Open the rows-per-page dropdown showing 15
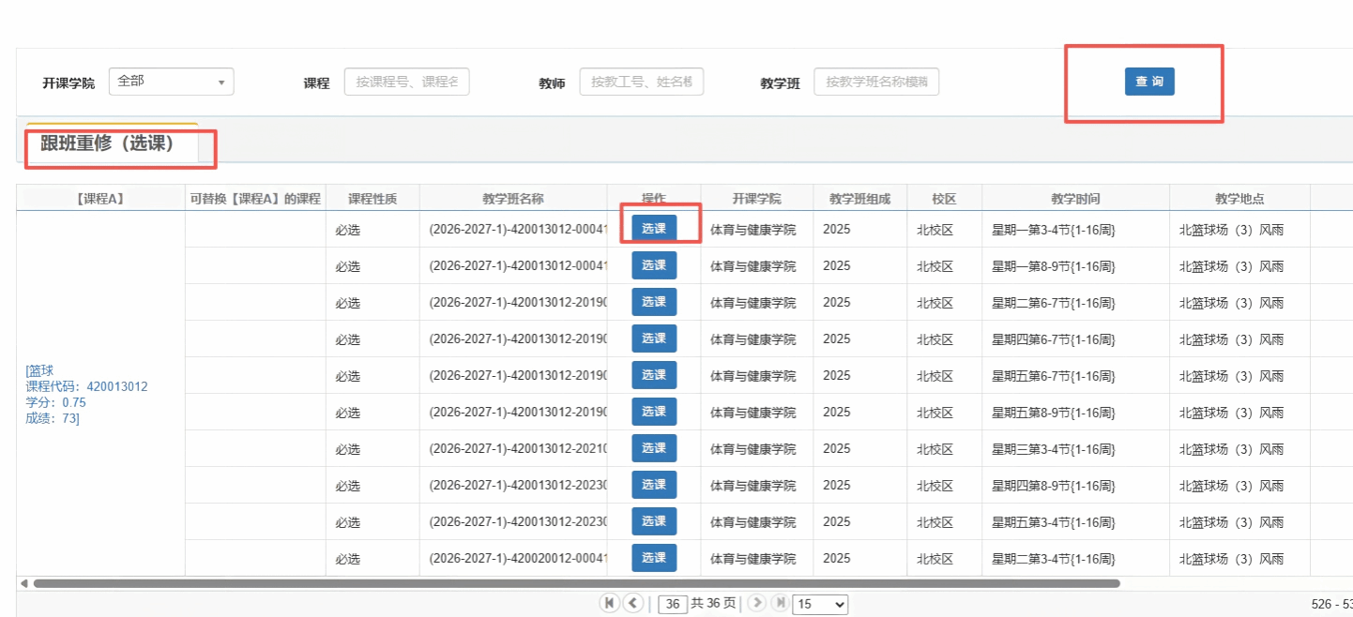 tap(820, 605)
